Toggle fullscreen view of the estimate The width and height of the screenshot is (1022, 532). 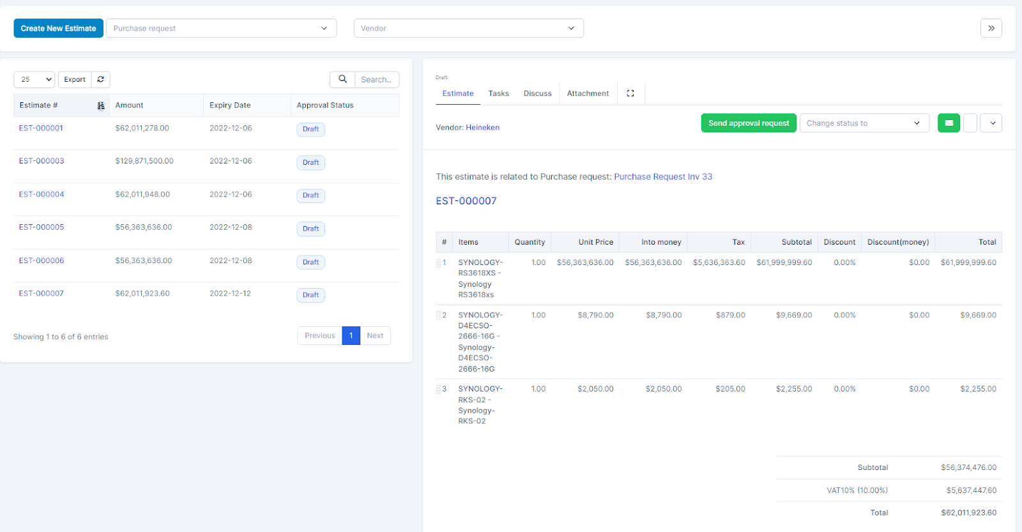pyautogui.click(x=630, y=93)
